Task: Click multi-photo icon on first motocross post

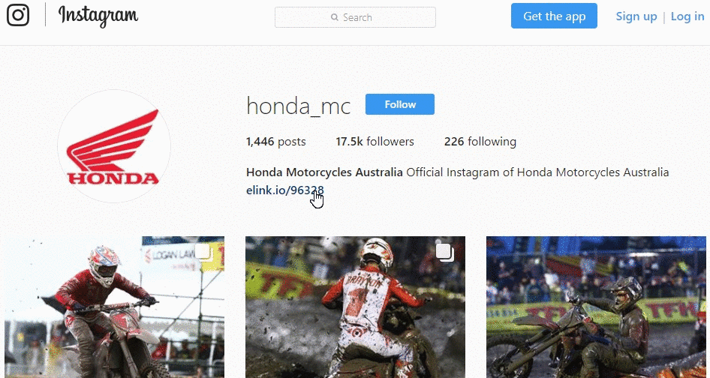Action: click(x=203, y=252)
